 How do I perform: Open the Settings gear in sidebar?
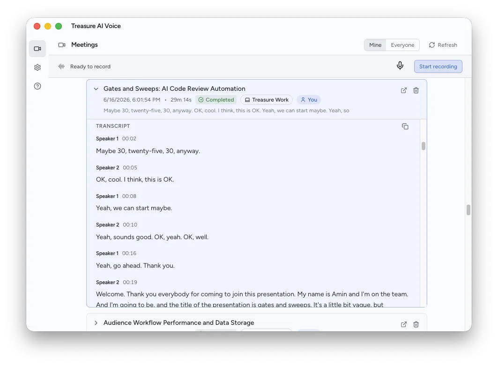click(37, 67)
